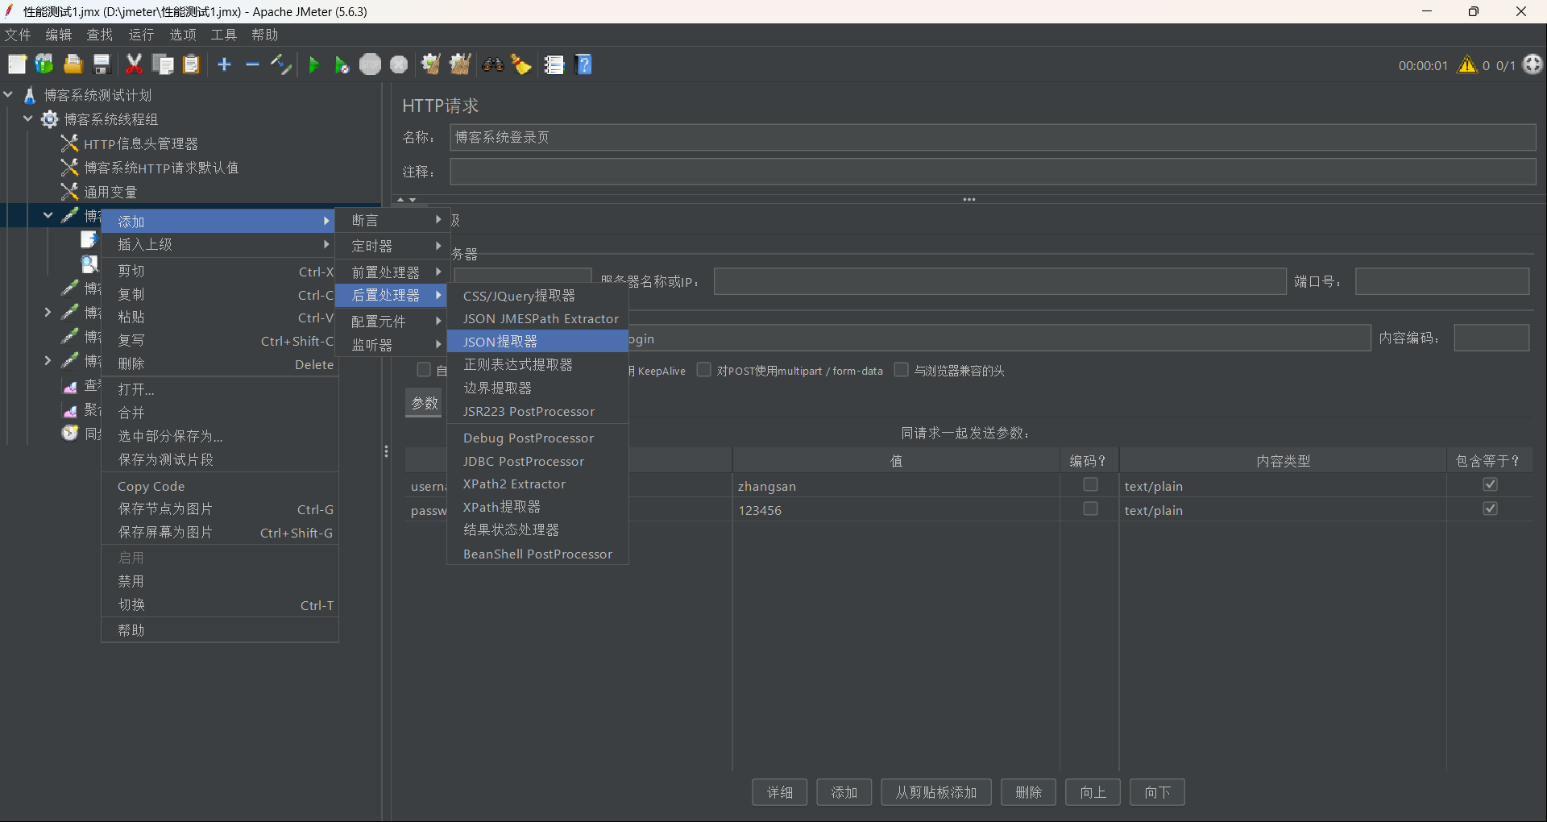Viewport: 1547px width, 822px height.
Task: Select the 通用变量 tree item
Action: 110,192
